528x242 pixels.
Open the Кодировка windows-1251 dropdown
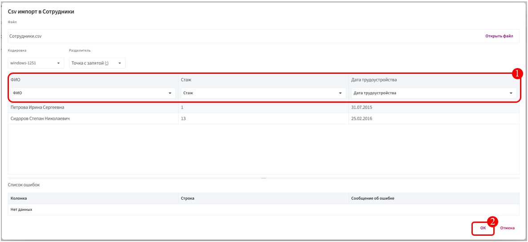click(x=36, y=63)
